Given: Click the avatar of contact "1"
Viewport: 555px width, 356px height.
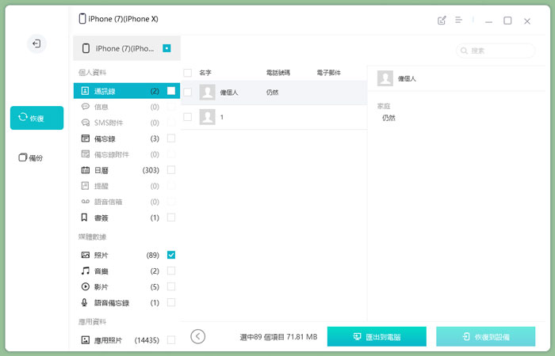Looking at the screenshot, I should click(x=208, y=117).
